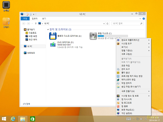Viewport: 163px width, 122px height.
Task: Go back with the left arrow button
Action: coord(24,24)
